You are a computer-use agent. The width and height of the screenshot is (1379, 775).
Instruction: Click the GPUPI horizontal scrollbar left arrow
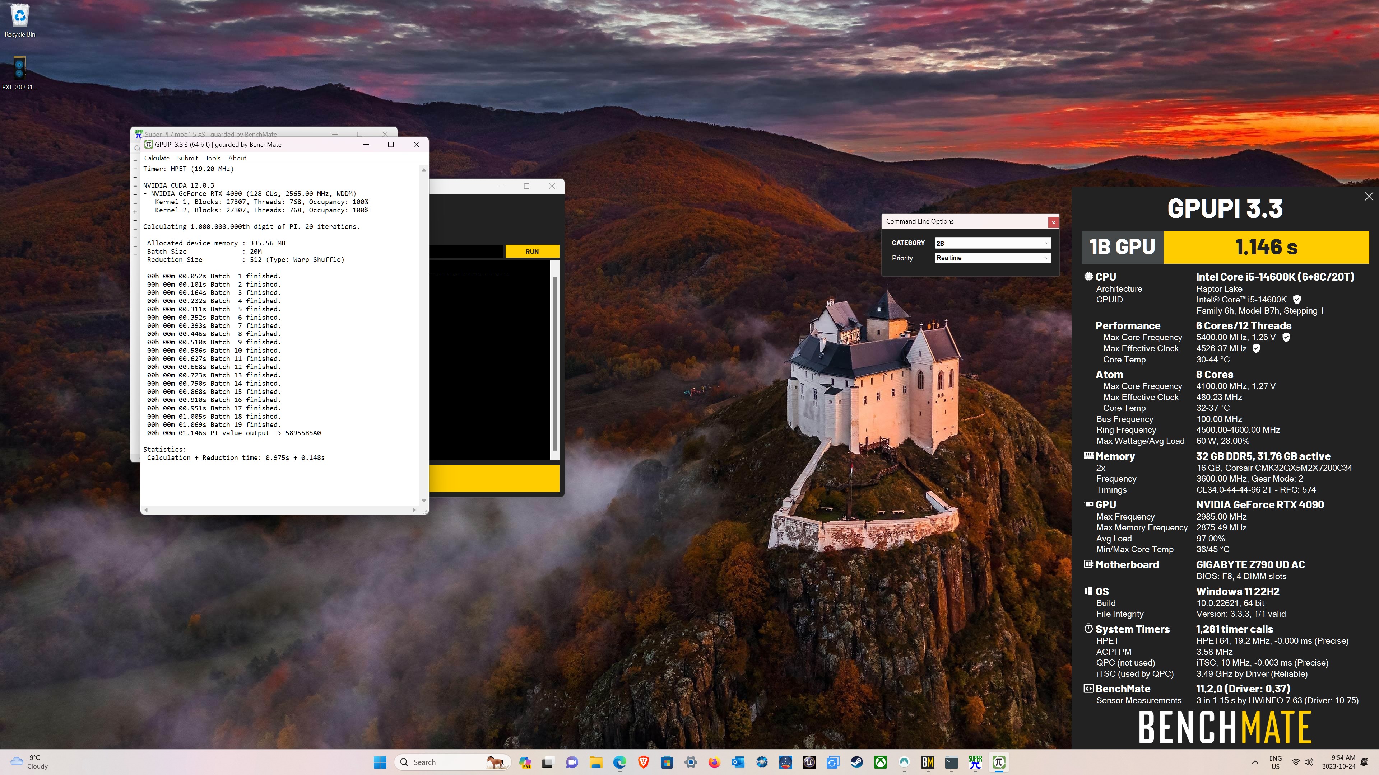point(146,510)
